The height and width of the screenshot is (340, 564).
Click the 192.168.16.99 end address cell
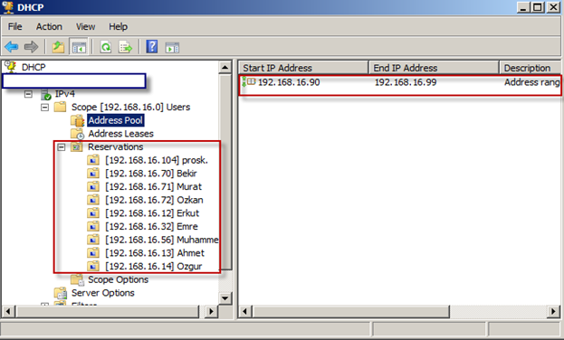(x=406, y=82)
